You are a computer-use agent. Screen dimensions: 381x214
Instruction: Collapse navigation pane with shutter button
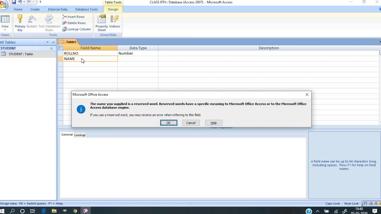53,42
